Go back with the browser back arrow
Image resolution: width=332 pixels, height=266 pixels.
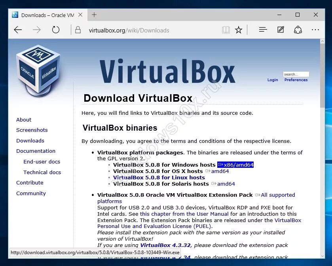18,30
